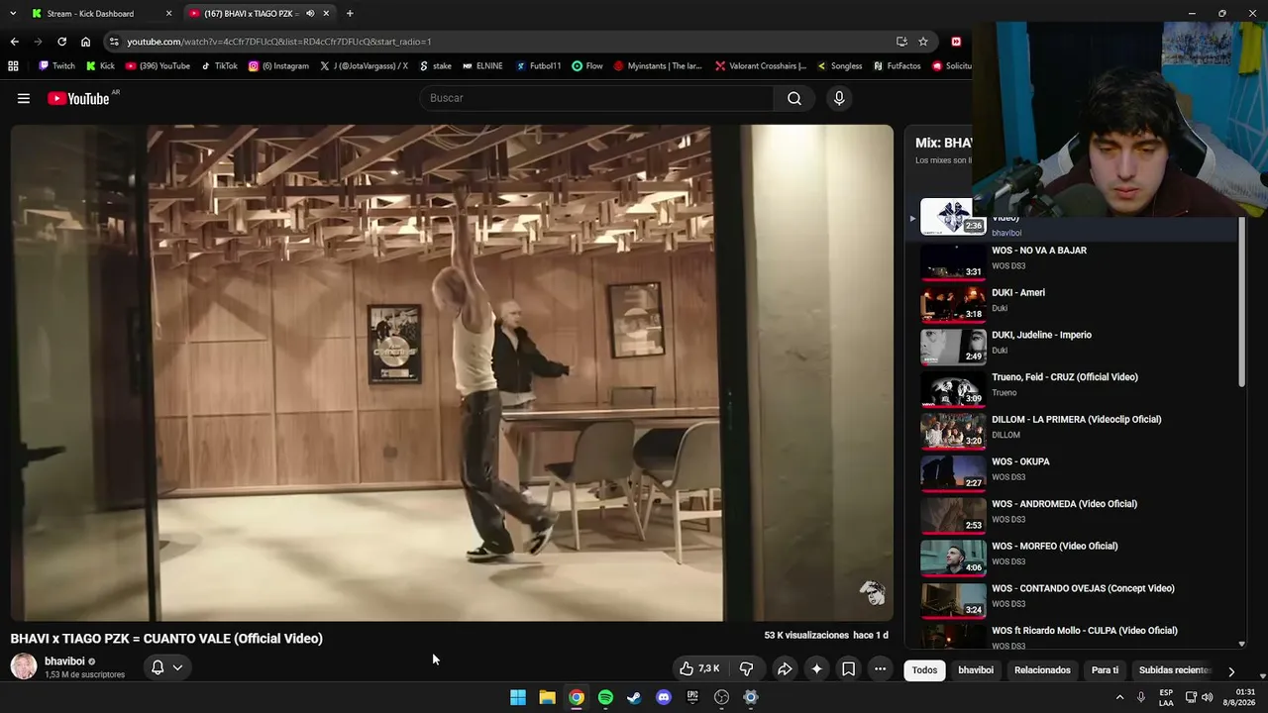Open the Chrome apps grid shortcut

click(x=13, y=66)
